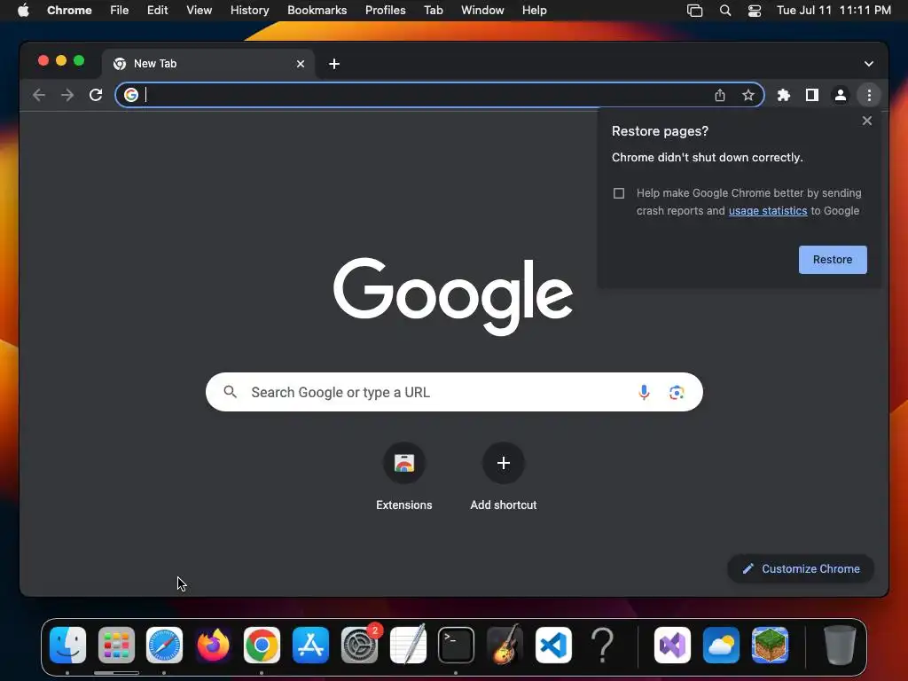Expand the tab search chevron
This screenshot has height=681, width=908.
869,64
